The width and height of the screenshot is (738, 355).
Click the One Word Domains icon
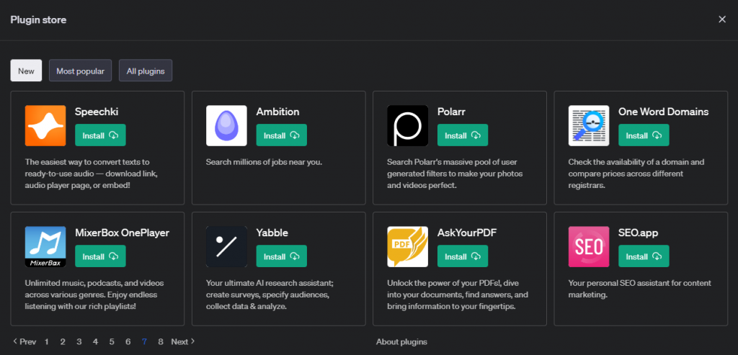coord(588,126)
